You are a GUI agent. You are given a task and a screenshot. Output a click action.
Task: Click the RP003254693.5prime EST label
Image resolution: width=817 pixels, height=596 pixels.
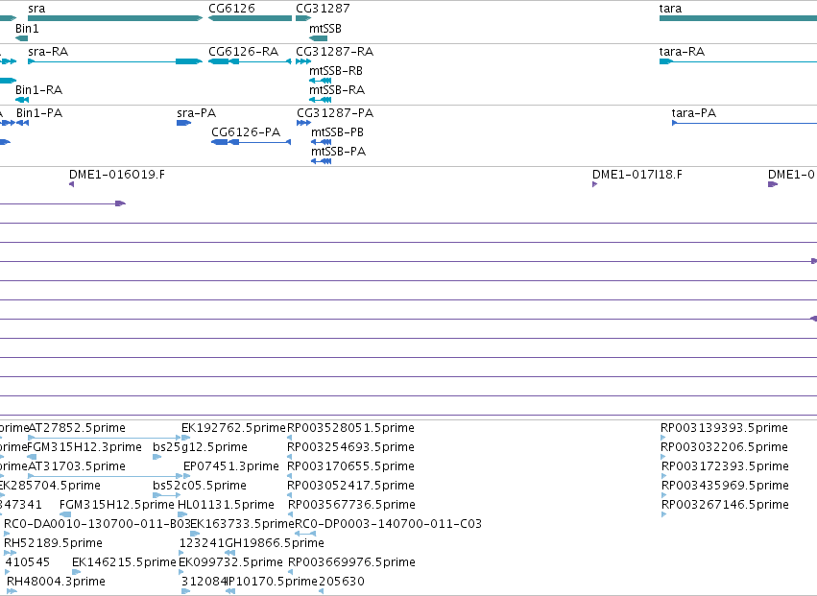point(350,447)
